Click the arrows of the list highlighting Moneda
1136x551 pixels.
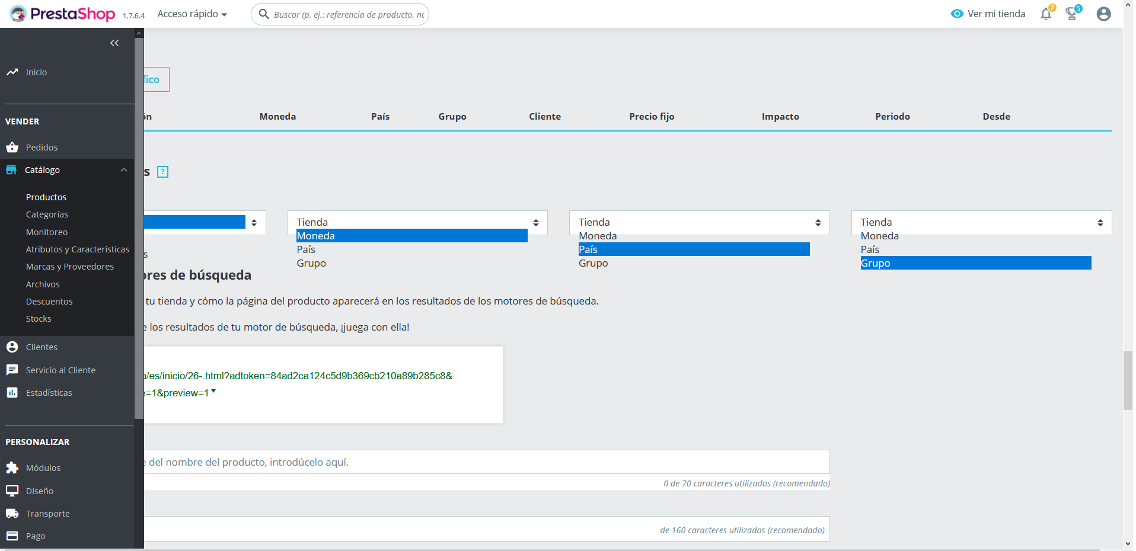(x=536, y=223)
